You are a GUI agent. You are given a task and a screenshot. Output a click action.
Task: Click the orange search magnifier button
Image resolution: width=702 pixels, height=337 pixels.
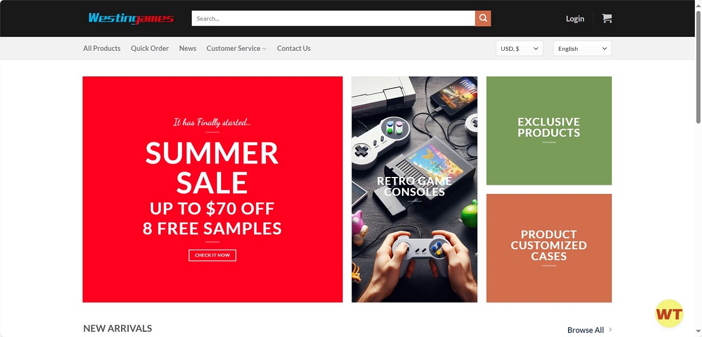tap(483, 18)
